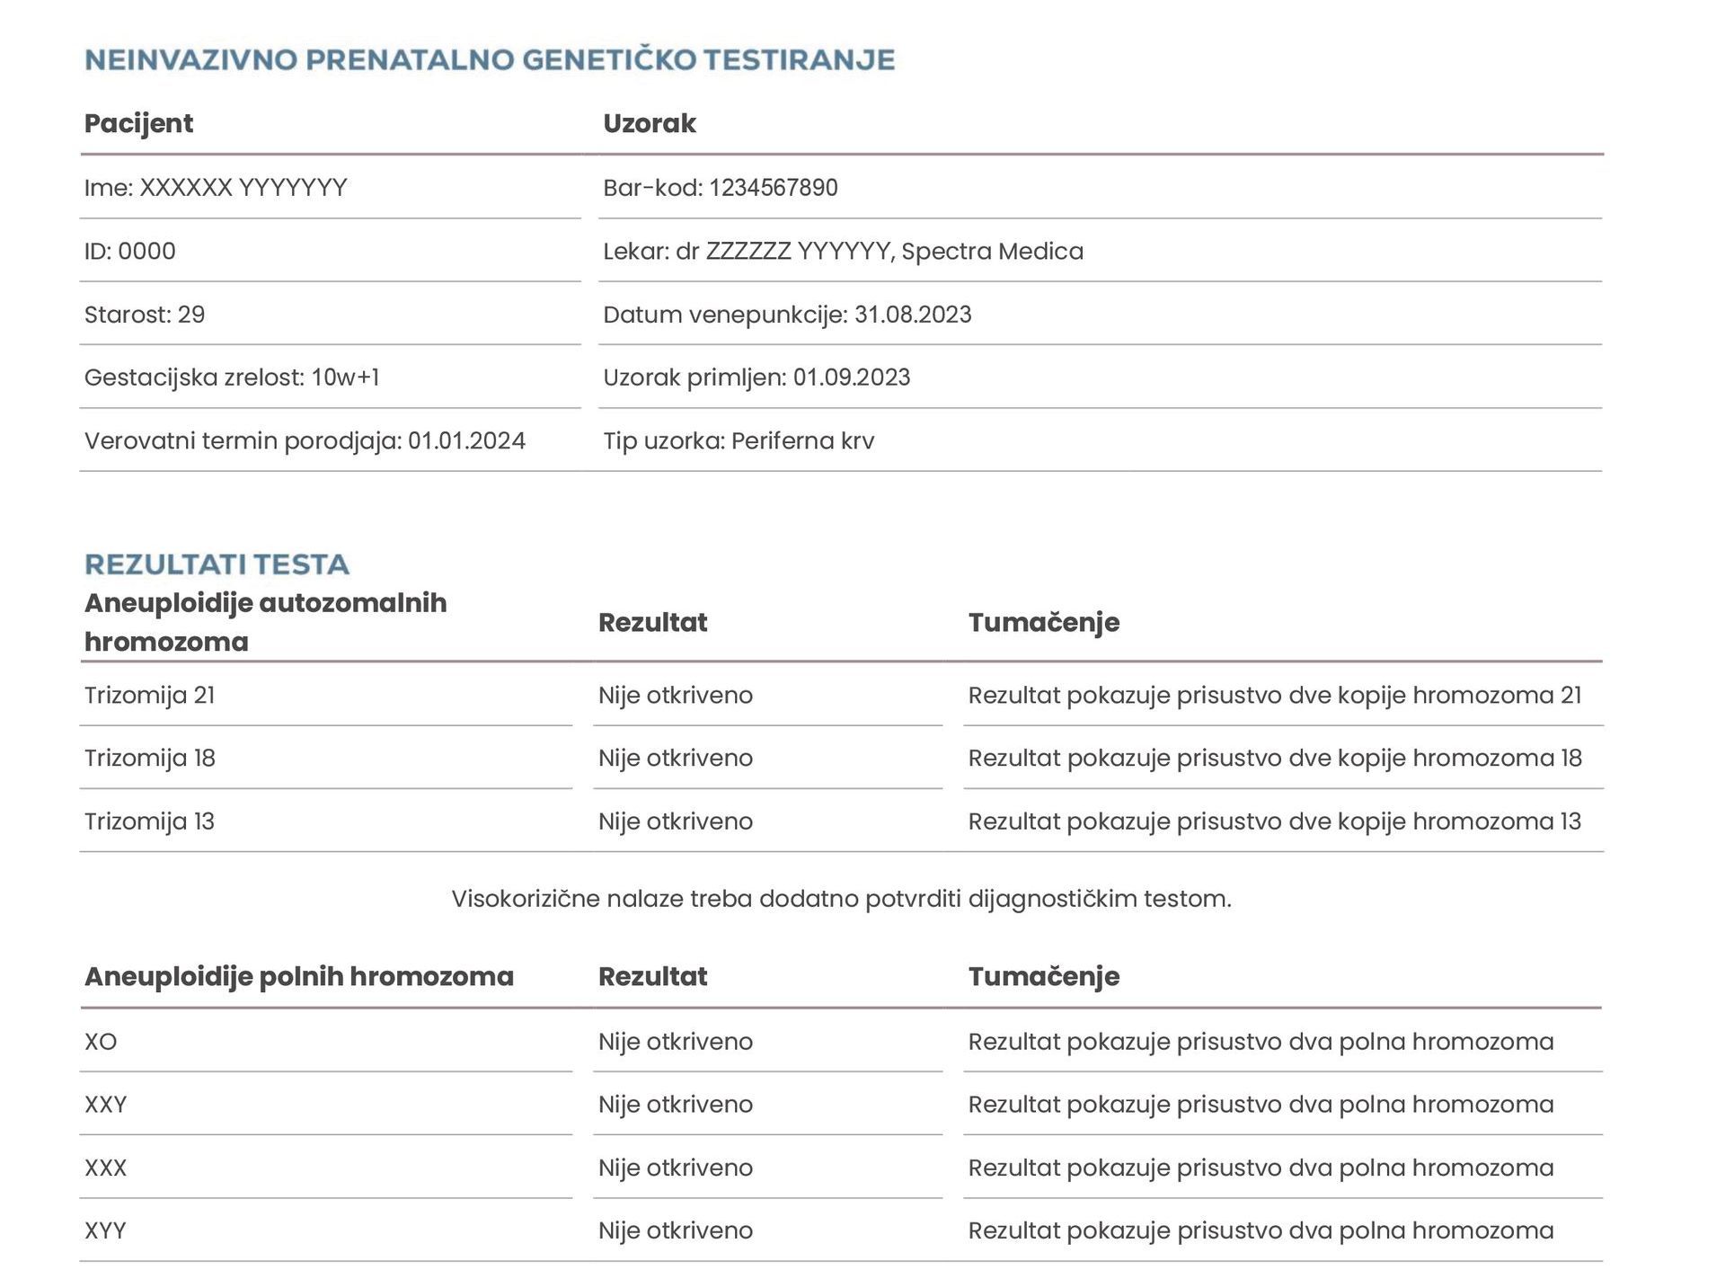1725x1288 pixels.
Task: Click the XYY row label
Action: point(105,1230)
